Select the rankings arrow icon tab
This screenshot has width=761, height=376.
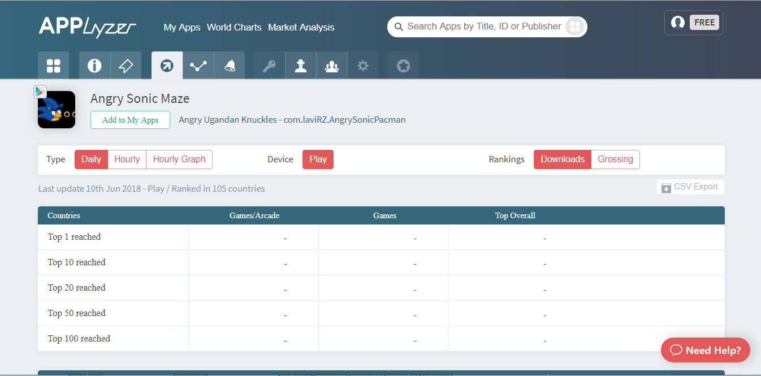167,66
